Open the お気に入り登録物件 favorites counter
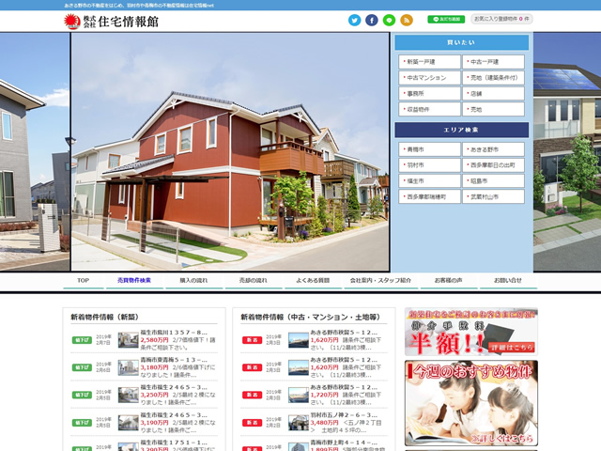 pyautogui.click(x=501, y=19)
